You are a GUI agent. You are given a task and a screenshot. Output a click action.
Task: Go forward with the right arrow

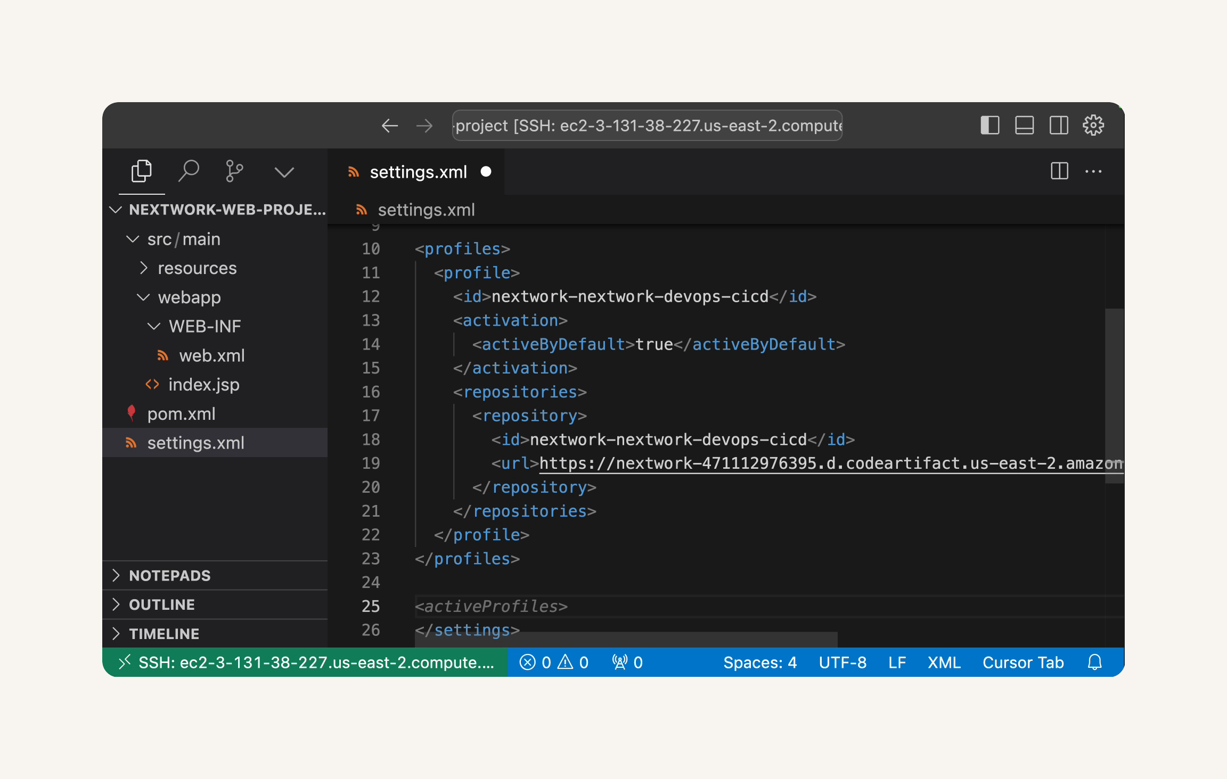424,126
